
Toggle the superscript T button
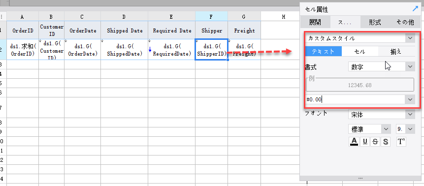coord(401,142)
